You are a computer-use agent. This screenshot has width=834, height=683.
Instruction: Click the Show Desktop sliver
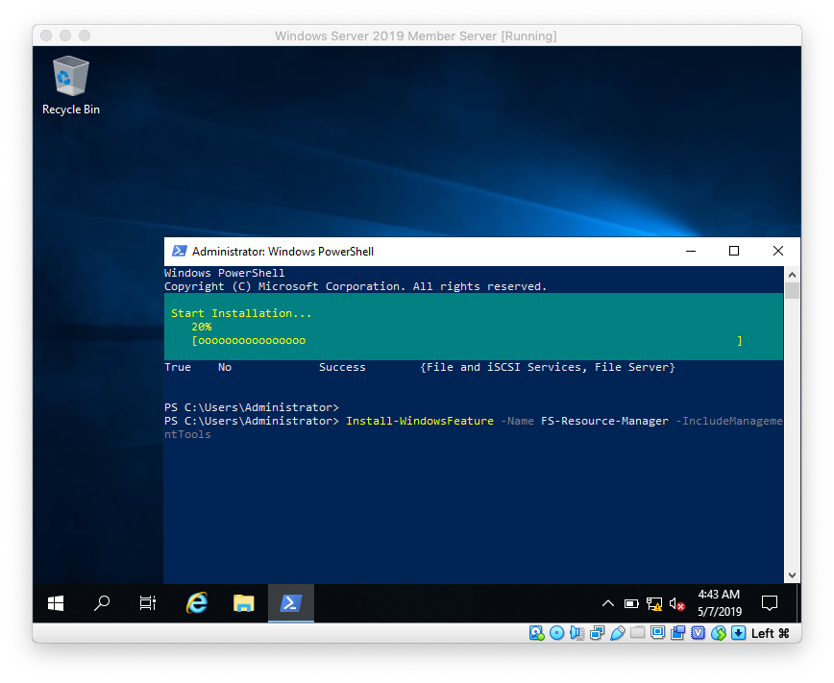coord(798,603)
